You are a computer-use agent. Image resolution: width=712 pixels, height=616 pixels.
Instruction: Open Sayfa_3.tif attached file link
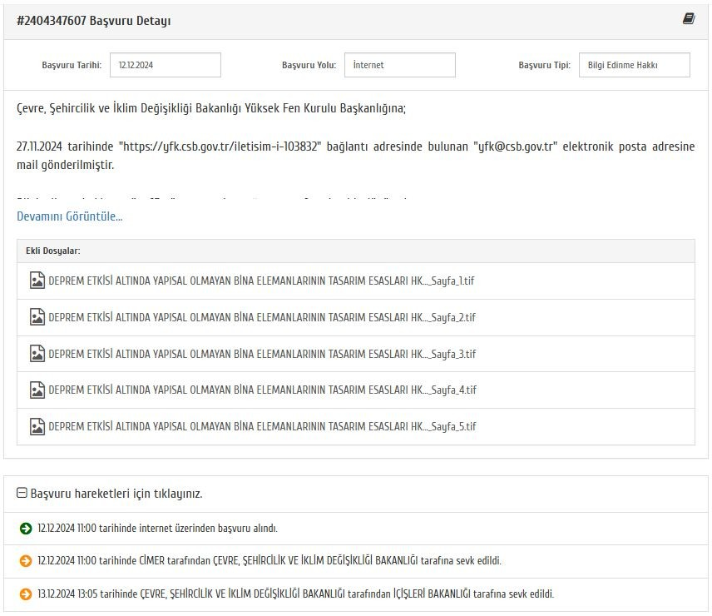pos(262,354)
